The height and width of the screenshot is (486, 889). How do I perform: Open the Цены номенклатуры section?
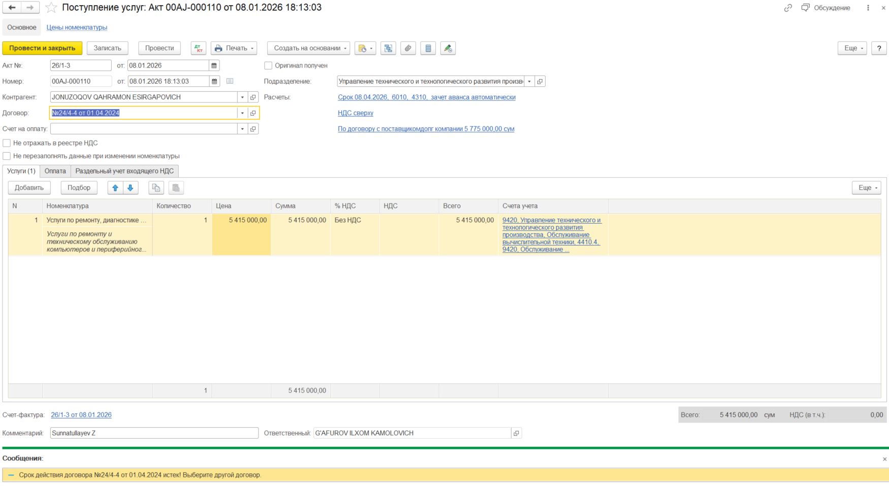click(77, 27)
